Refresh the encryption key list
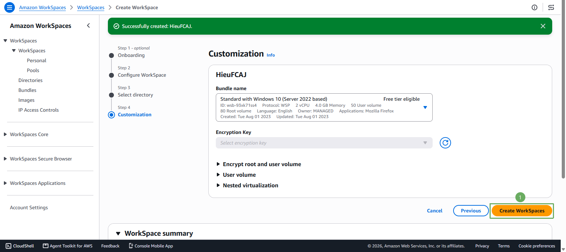The height and width of the screenshot is (252, 566). tap(445, 143)
